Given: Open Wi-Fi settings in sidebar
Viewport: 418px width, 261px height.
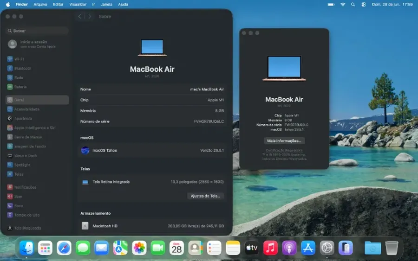Looking at the screenshot, I should [37, 59].
